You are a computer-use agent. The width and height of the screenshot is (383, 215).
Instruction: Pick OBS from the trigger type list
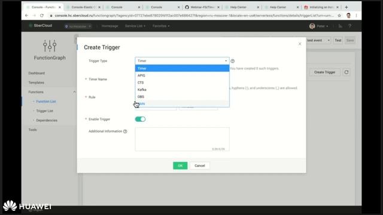(182, 97)
